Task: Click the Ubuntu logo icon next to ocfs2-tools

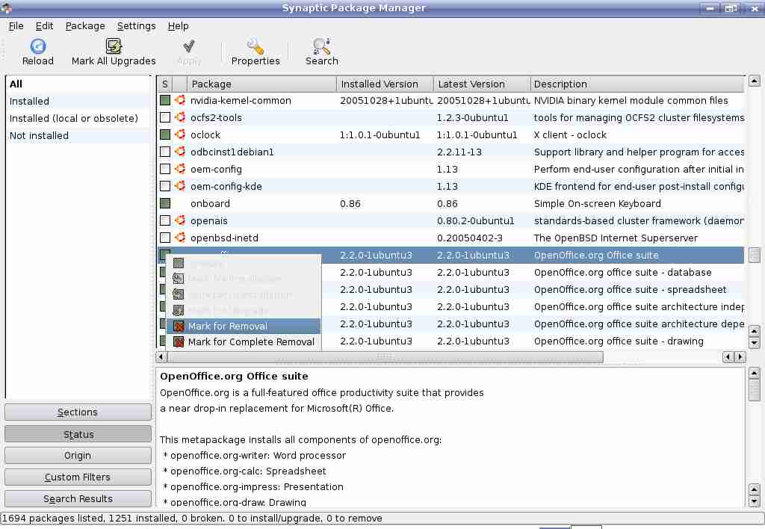Action: pos(180,117)
